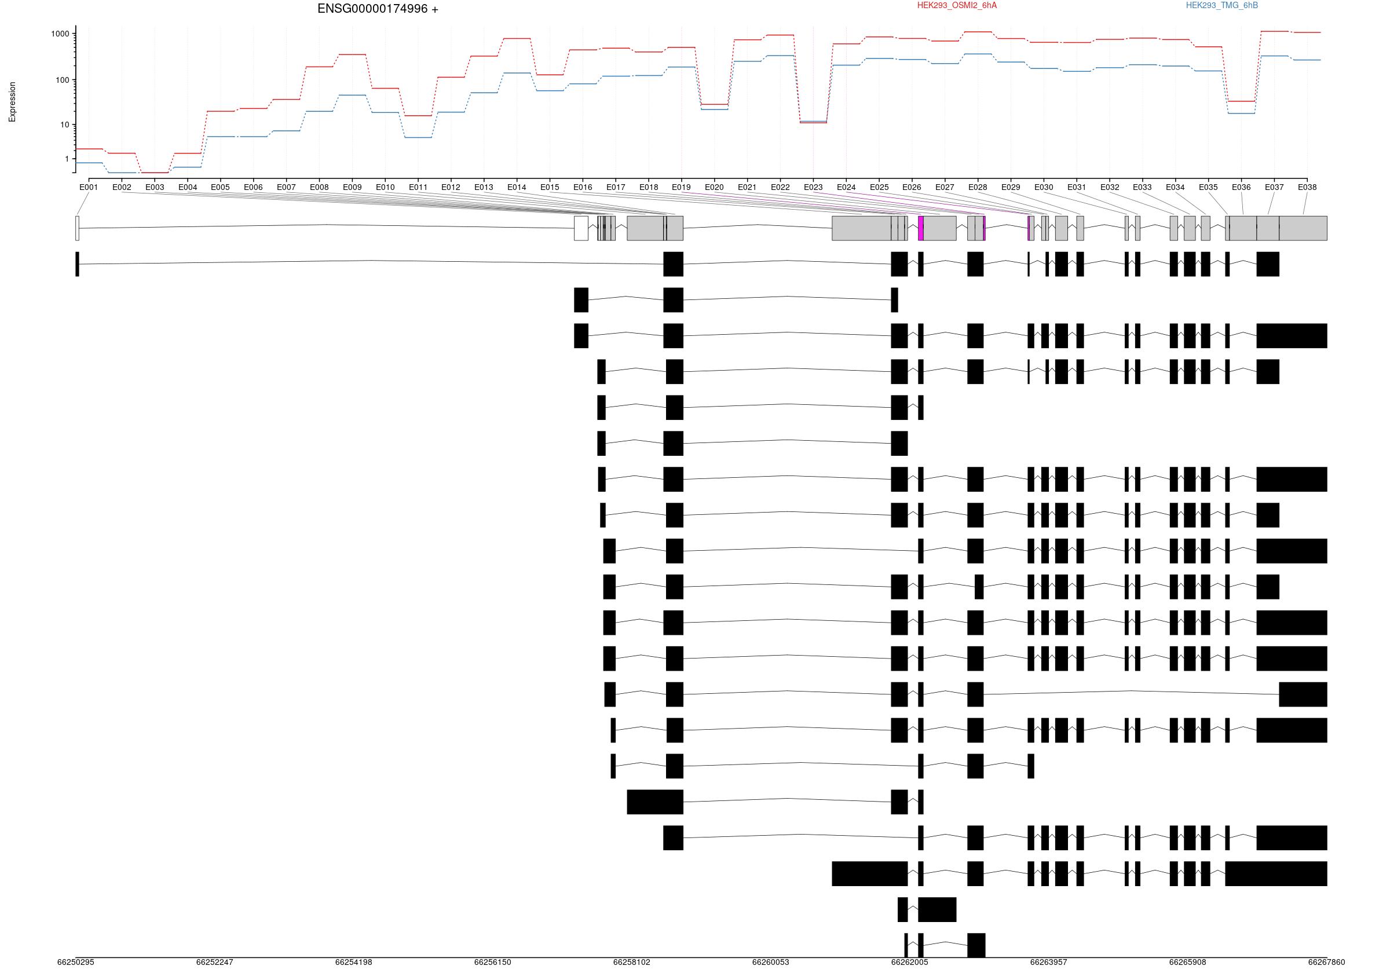Screen dimensions: 1390x973
Task: Click exon label E019
Action: (681, 187)
